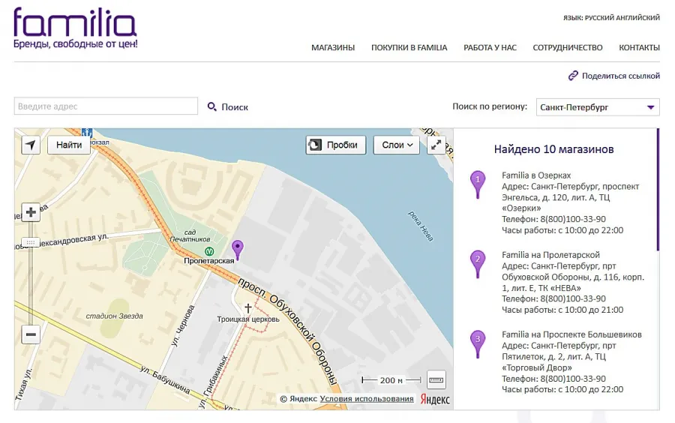Open the map ruler measurement tool

(x=436, y=380)
